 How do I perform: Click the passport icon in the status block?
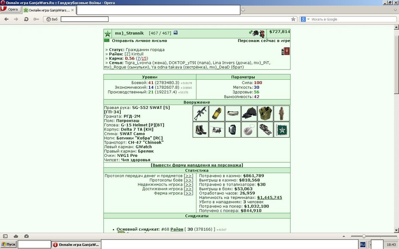pyautogui.click(x=285, y=51)
